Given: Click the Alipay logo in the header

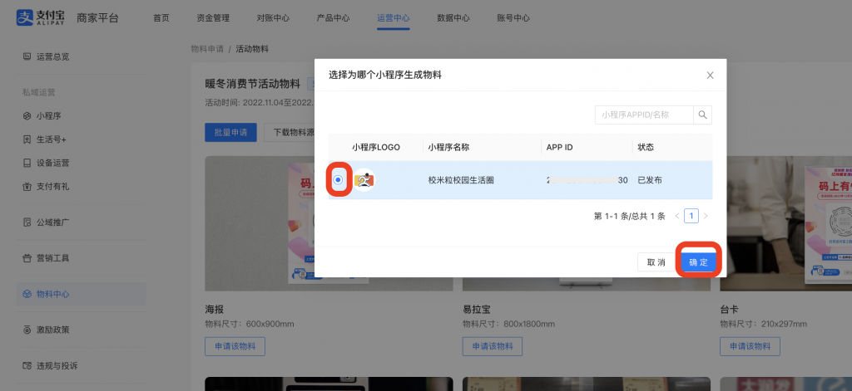Looking at the screenshot, I should coord(41,17).
